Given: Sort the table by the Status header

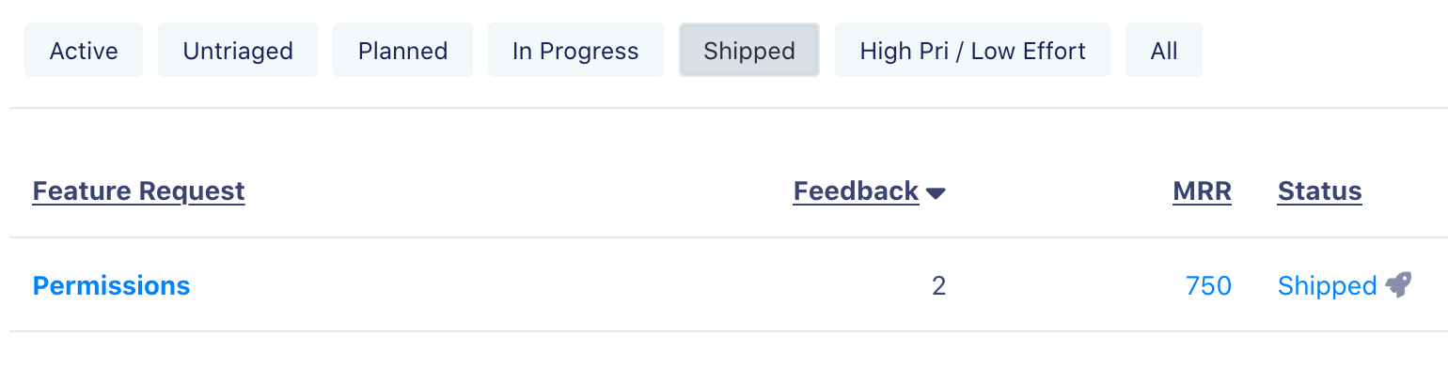Looking at the screenshot, I should [1319, 191].
